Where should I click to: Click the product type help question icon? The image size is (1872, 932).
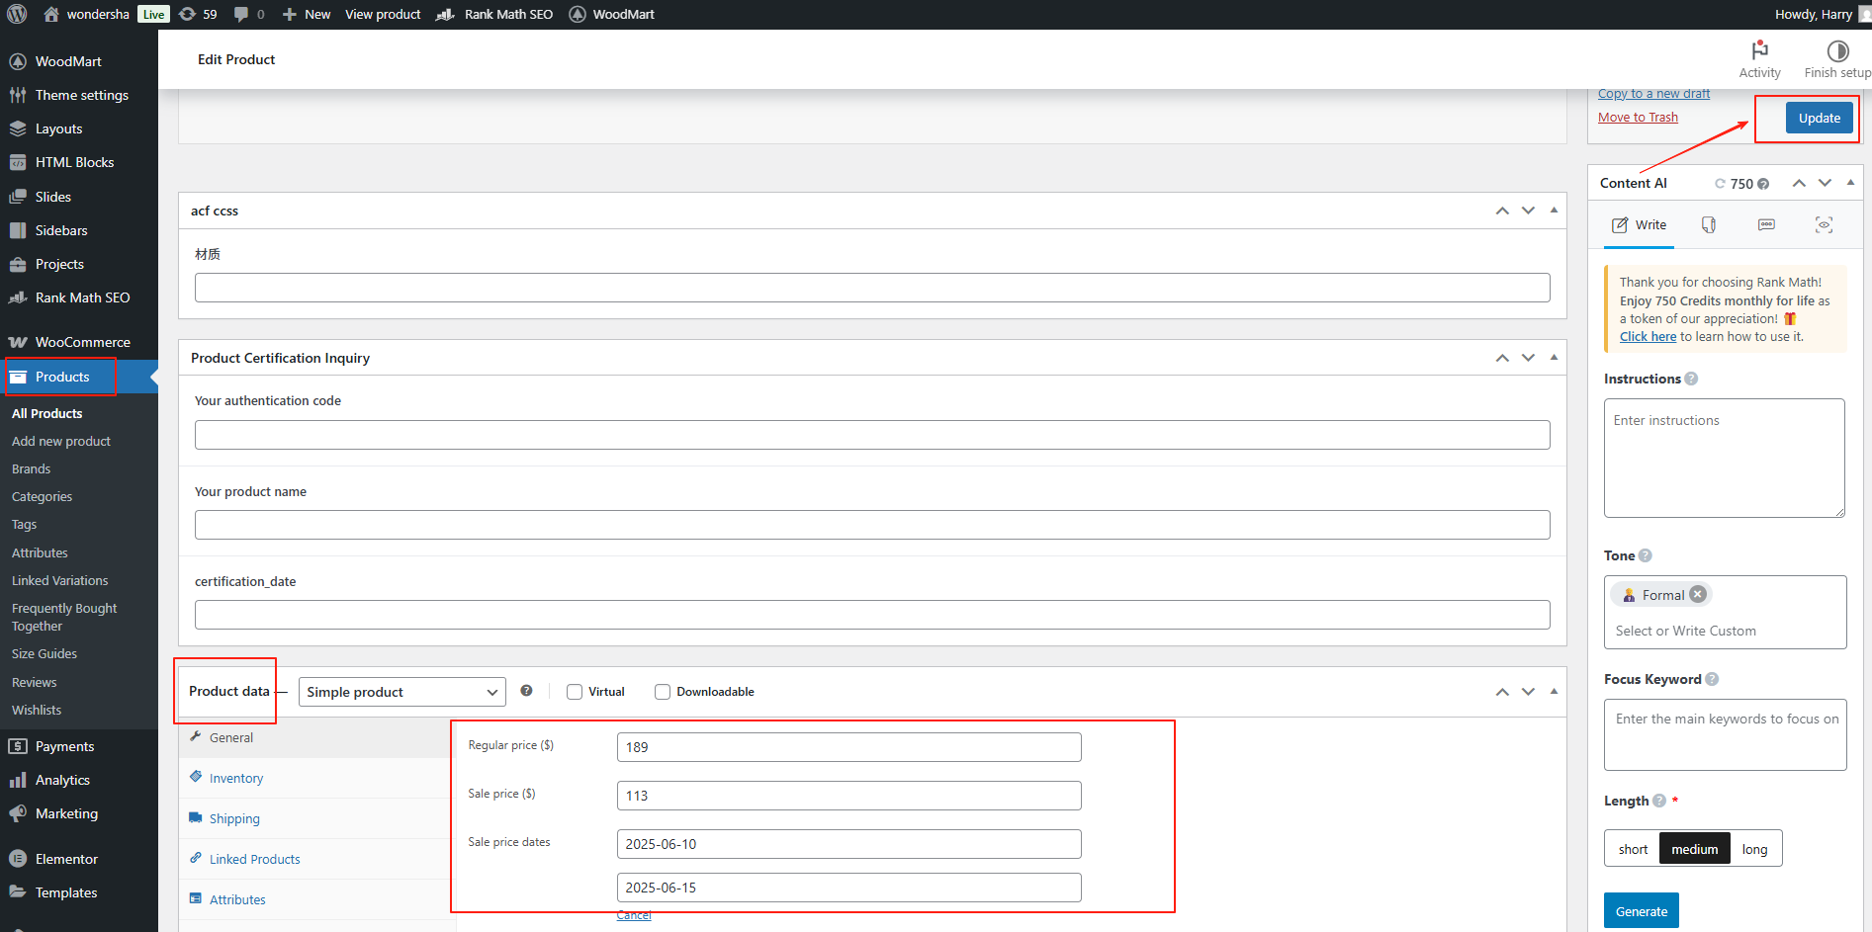click(x=526, y=691)
